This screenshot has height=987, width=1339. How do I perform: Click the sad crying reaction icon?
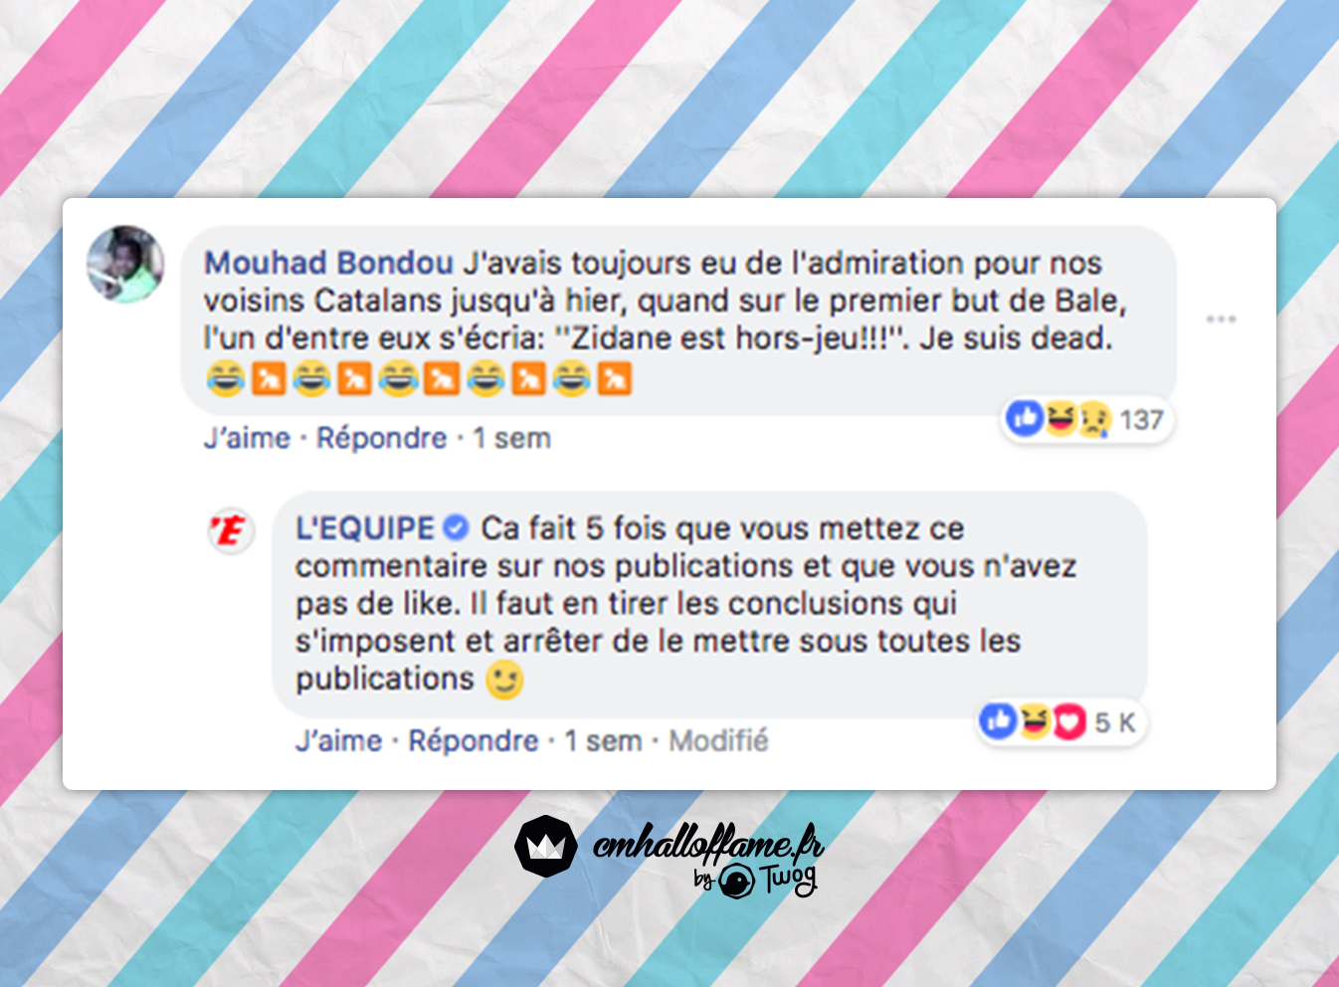coord(1093,420)
